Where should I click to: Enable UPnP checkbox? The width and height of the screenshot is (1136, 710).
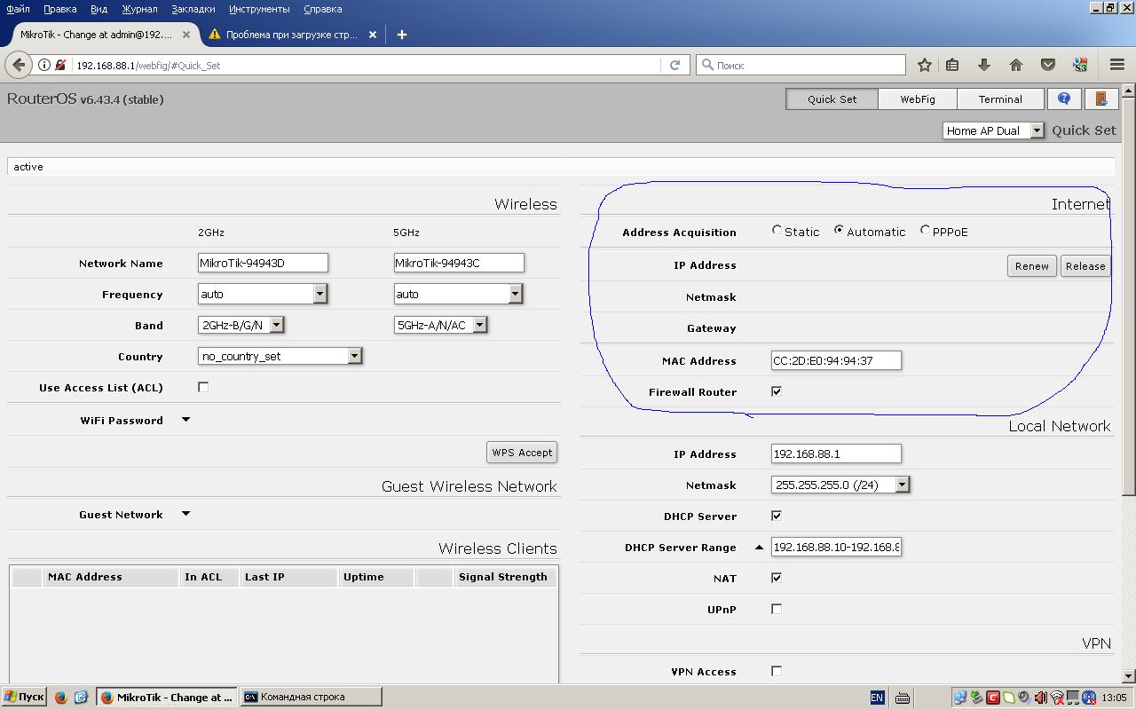coord(777,609)
